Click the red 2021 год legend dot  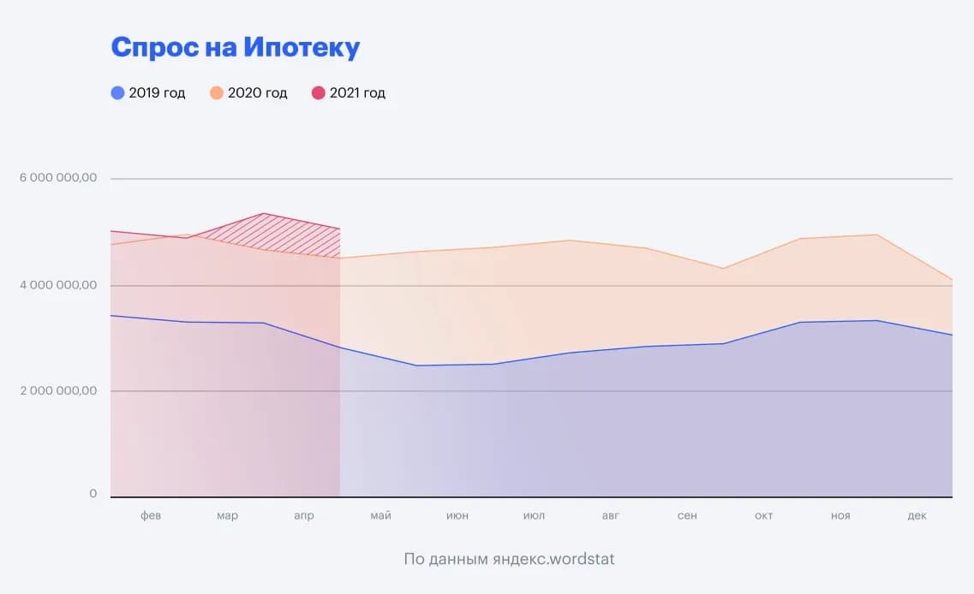click(x=318, y=93)
